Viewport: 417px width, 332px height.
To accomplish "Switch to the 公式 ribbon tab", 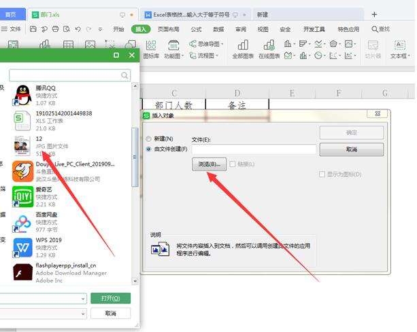I will point(197,29).
